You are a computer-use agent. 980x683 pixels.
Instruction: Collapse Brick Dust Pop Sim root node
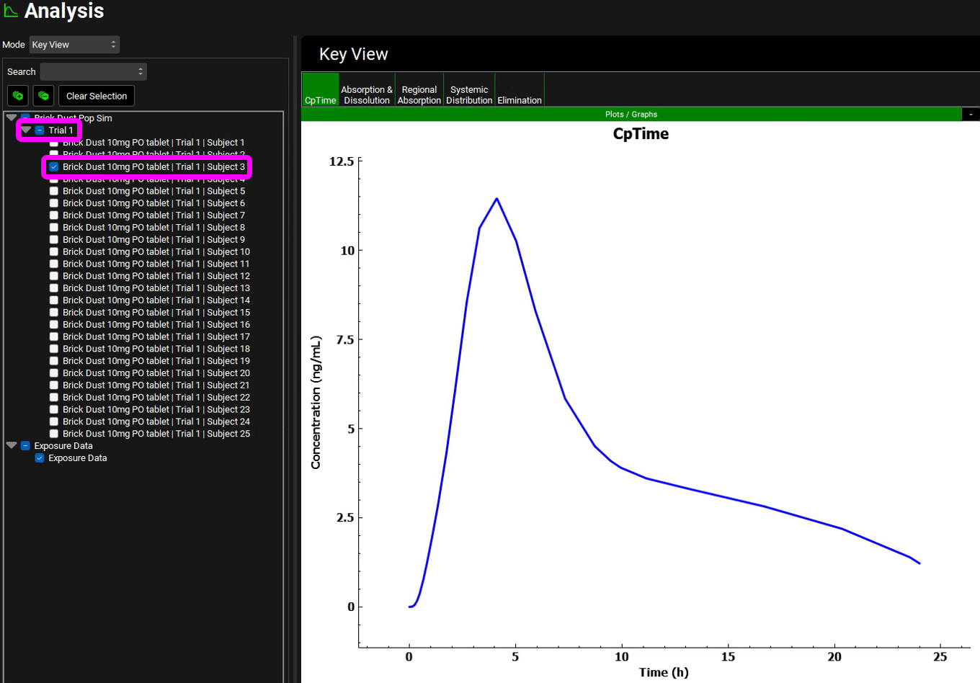pos(12,117)
